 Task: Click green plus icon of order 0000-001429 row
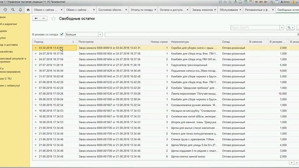point(36,70)
